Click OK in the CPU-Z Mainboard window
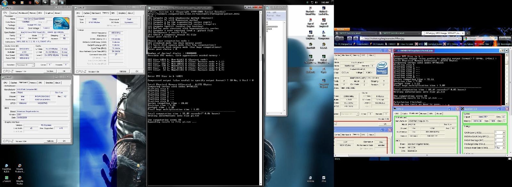Image resolution: width=512 pixels, height=187 pixels. 64,141
